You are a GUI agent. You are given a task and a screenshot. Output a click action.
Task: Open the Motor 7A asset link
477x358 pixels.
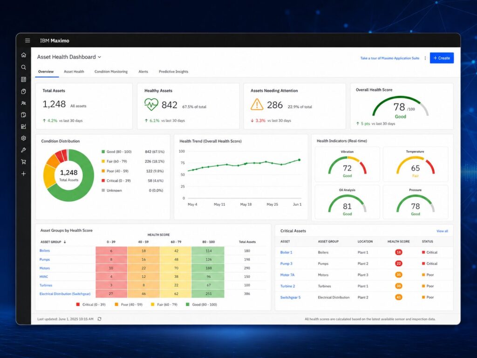tap(287, 275)
